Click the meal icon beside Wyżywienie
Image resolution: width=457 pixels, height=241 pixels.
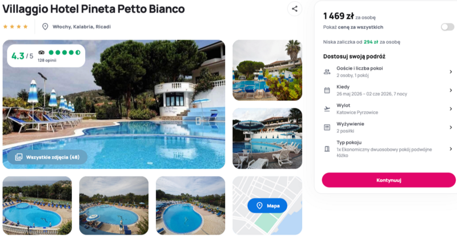pos(327,127)
